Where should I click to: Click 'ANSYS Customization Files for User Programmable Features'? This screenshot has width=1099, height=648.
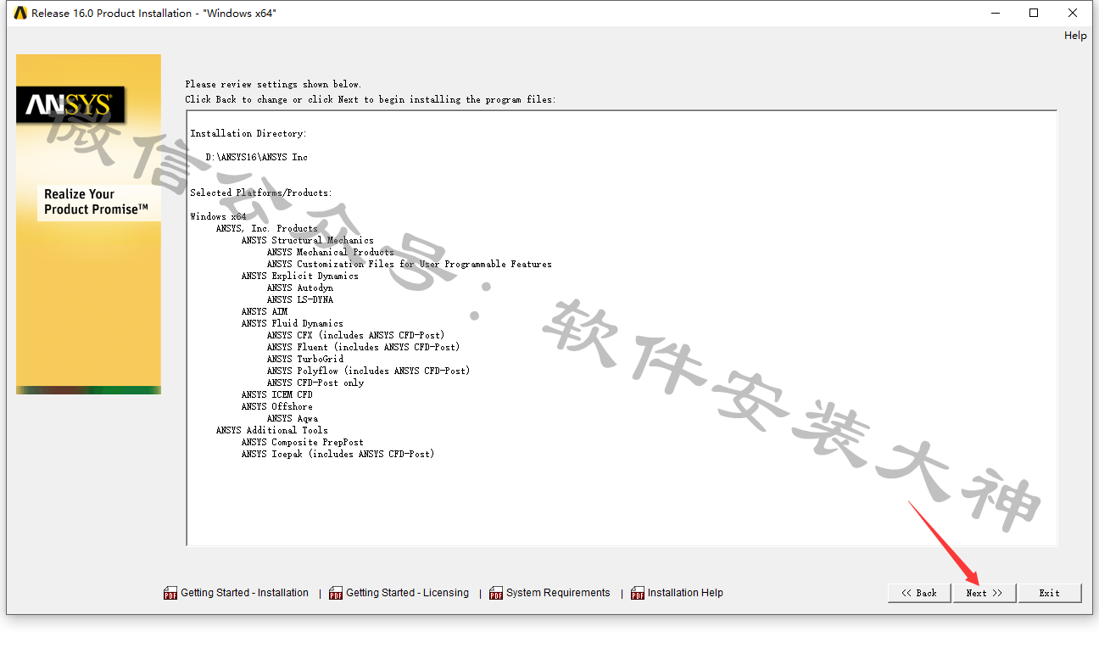(409, 265)
